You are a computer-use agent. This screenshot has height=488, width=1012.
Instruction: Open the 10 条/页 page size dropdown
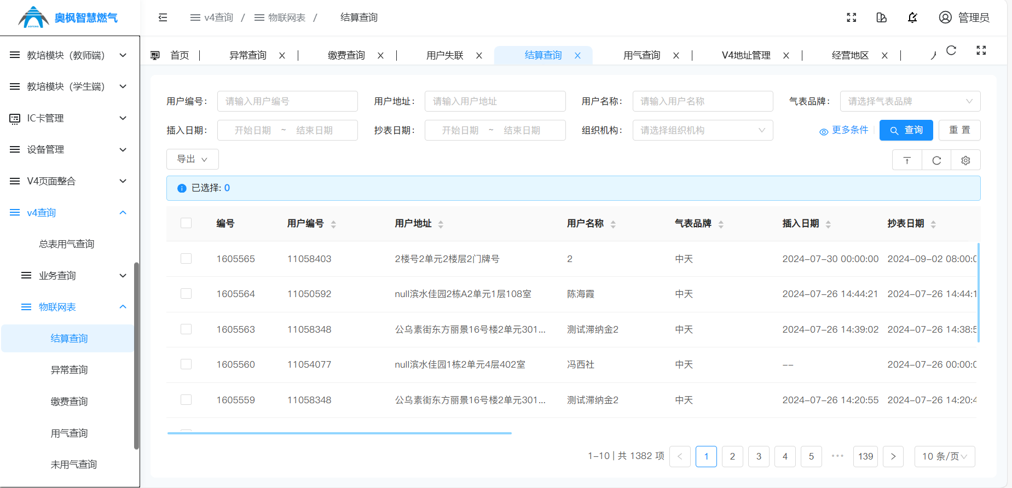945,456
